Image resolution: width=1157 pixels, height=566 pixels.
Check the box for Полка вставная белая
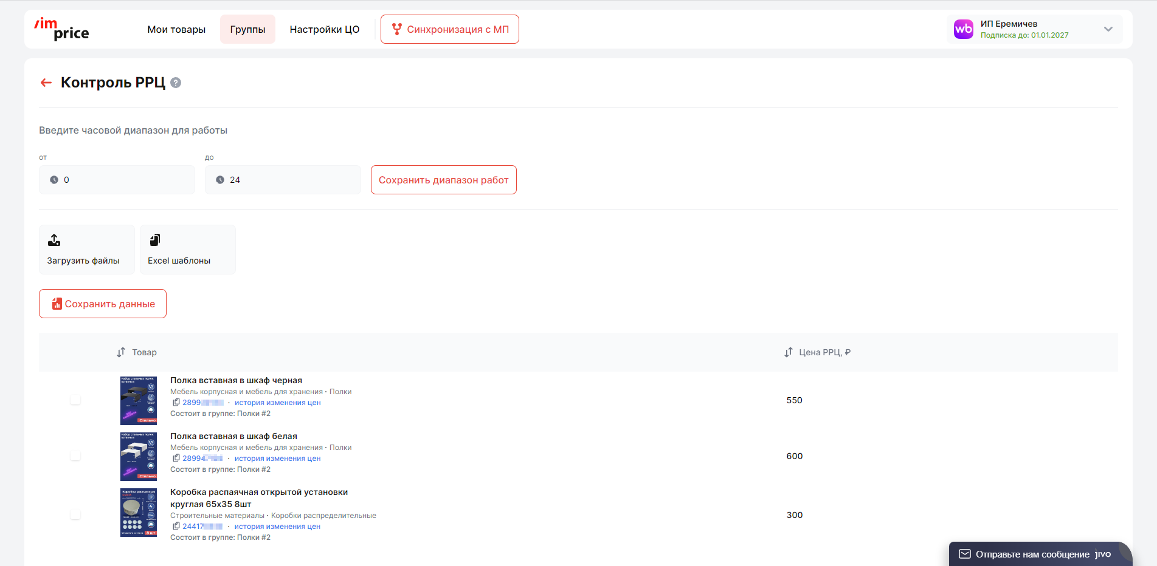click(x=75, y=455)
